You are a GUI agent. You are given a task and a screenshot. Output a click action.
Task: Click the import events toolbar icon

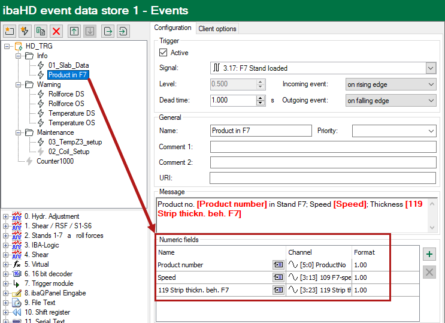point(123,31)
